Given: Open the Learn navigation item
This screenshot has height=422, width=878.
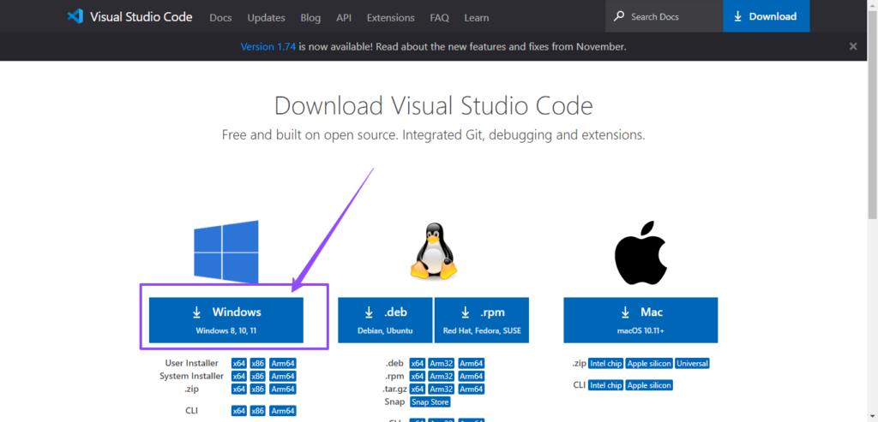Looking at the screenshot, I should (x=477, y=17).
